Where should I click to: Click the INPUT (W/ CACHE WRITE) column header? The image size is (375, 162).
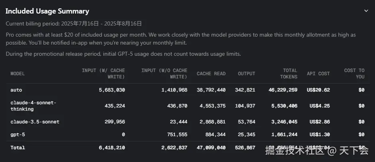(x=103, y=74)
